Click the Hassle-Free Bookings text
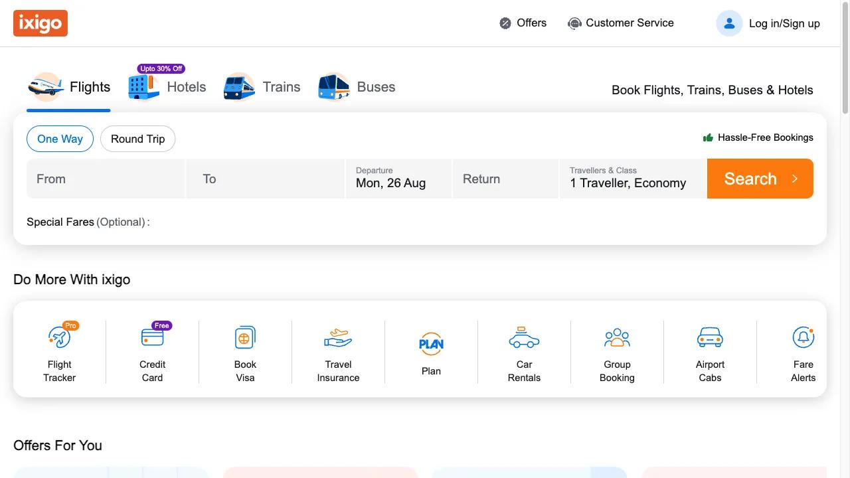850x478 pixels. pos(766,137)
